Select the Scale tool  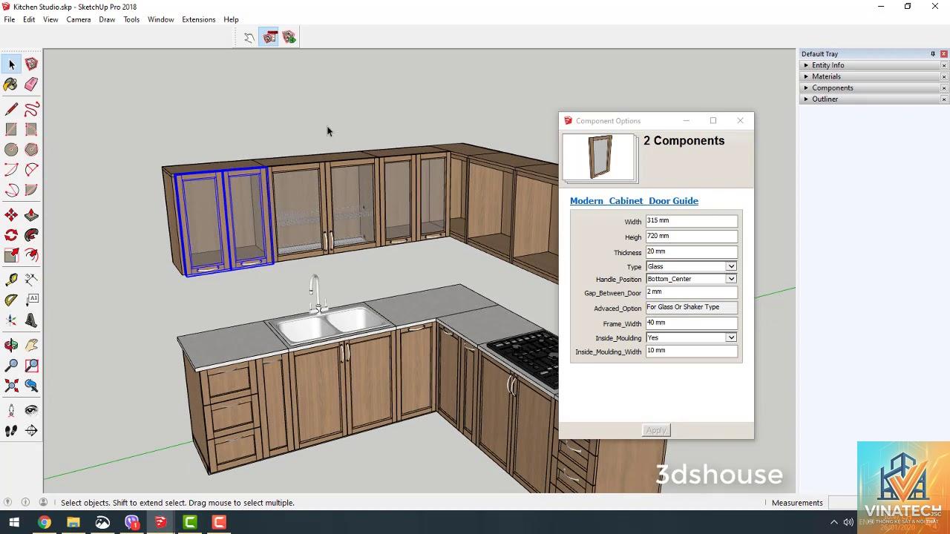click(x=11, y=255)
